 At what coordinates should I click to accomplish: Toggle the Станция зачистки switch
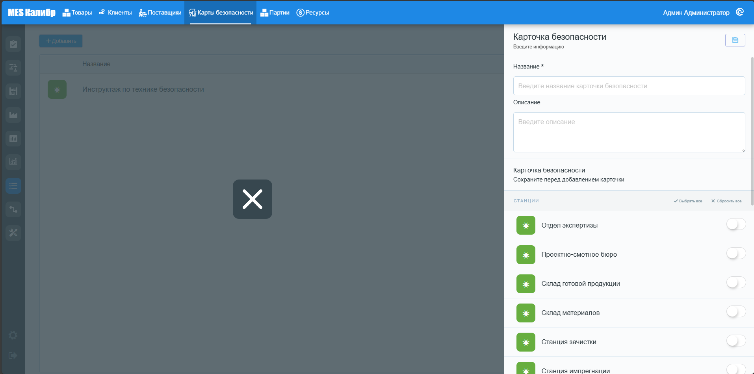[x=736, y=341]
